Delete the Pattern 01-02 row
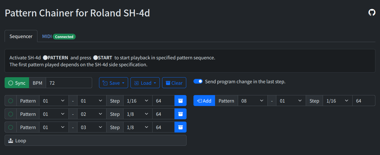 pos(180,114)
